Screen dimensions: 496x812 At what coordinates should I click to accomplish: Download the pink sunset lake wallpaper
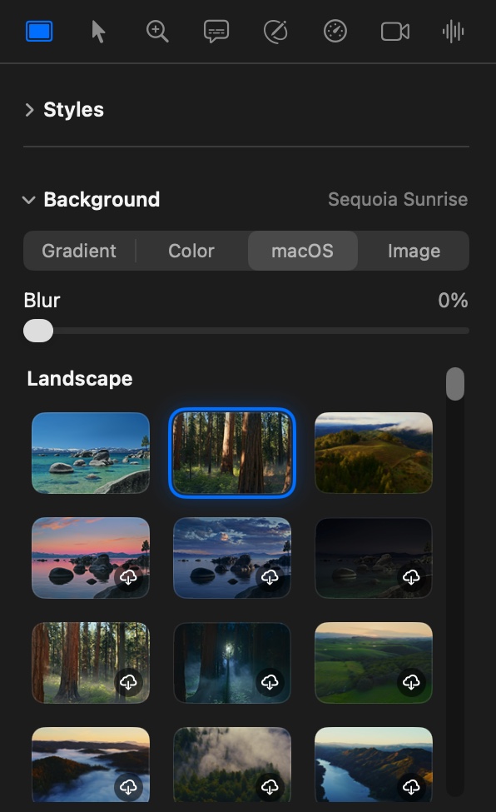[128, 577]
